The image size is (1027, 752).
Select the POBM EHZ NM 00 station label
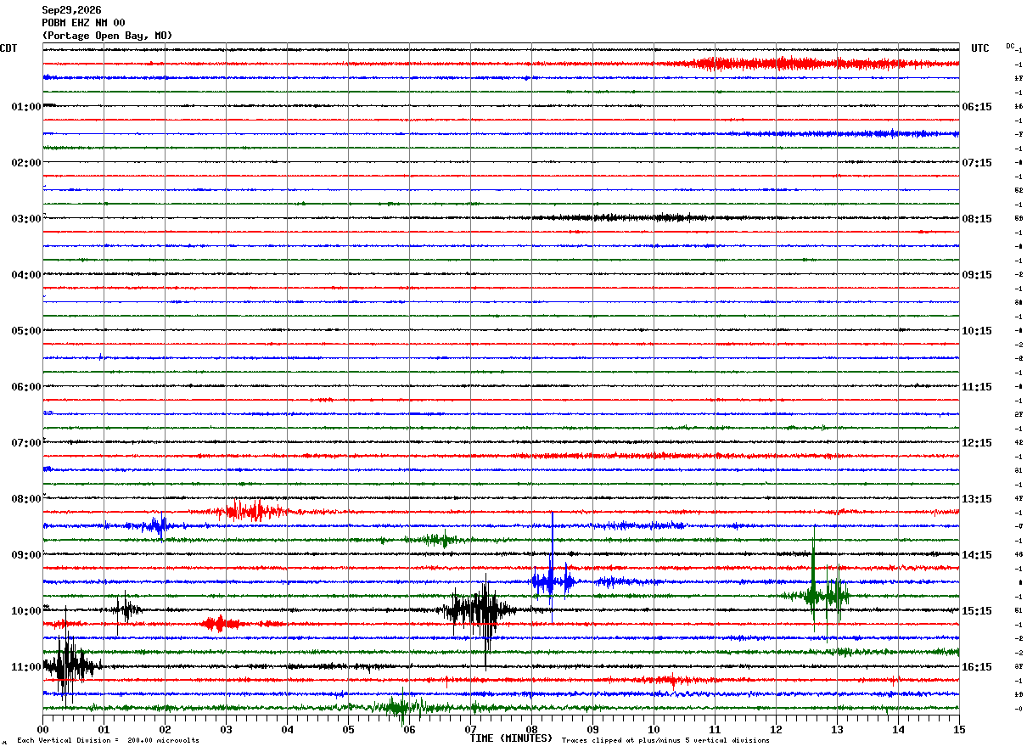click(x=83, y=23)
